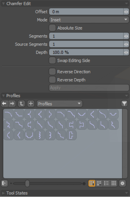
Task: Toggle Swap Editing Side checkbox
Action: tap(52, 60)
